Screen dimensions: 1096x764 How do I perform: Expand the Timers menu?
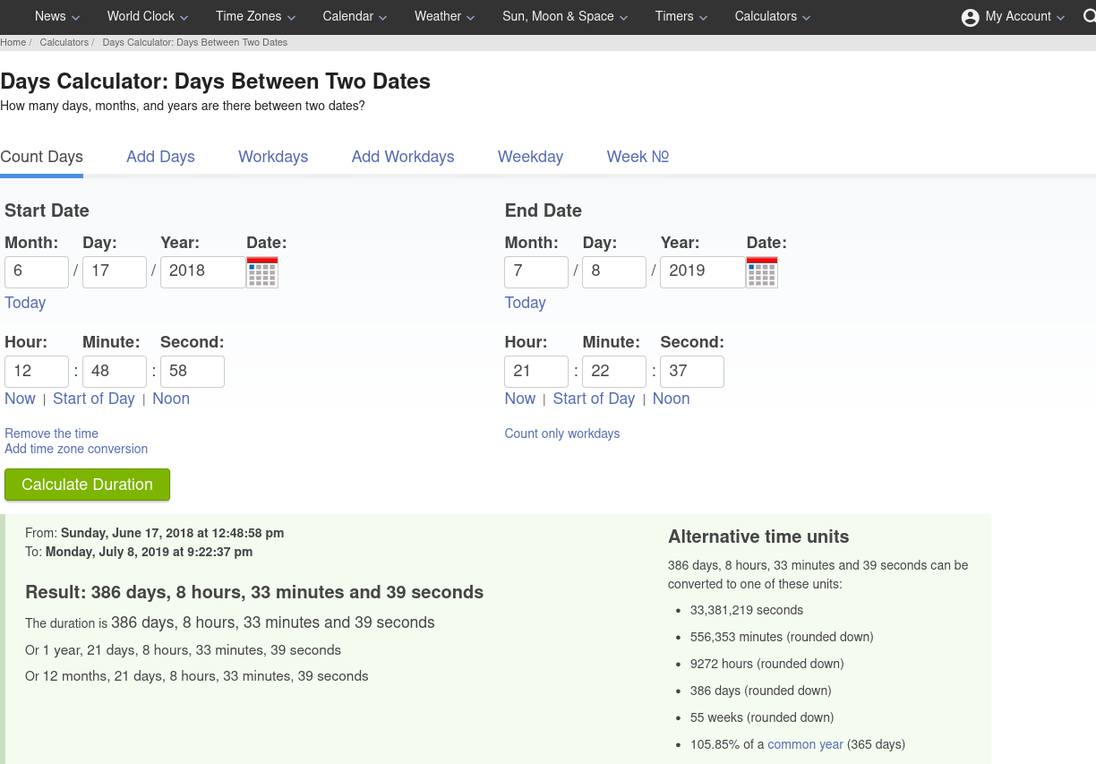[x=681, y=16]
